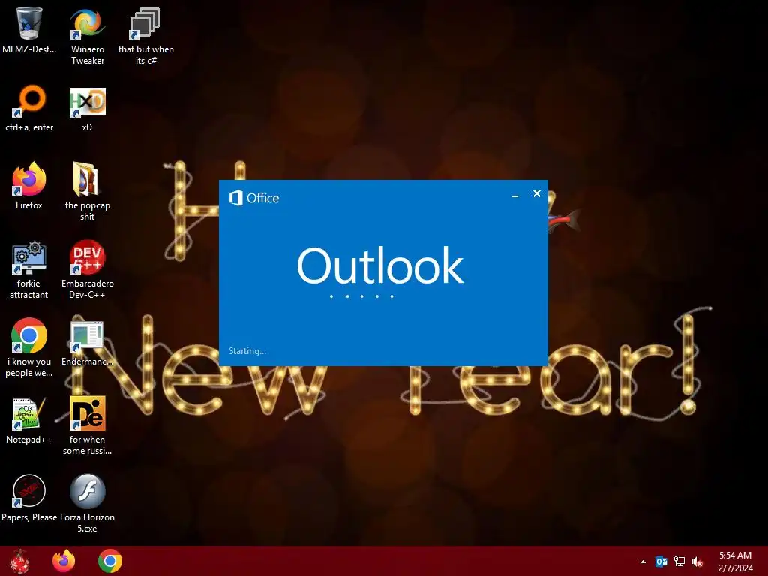Open the Start menu ornament button
Viewport: 768px width, 576px height.
coord(19,561)
